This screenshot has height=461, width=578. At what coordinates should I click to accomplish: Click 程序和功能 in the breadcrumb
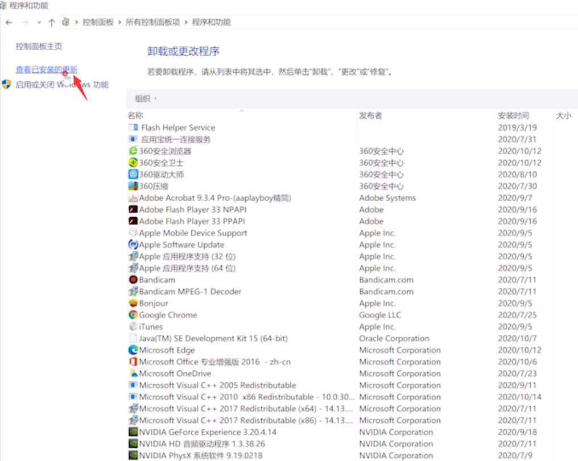coord(211,23)
